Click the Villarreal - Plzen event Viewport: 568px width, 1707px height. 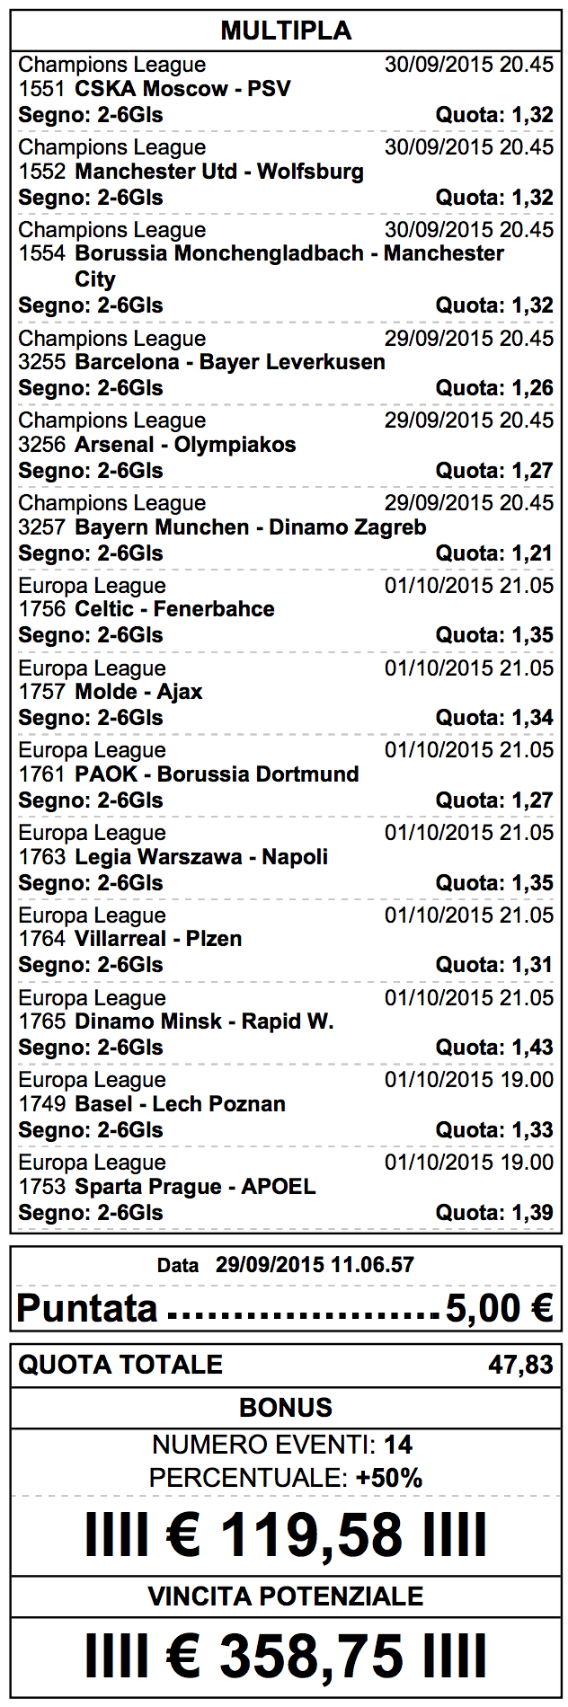(158, 939)
